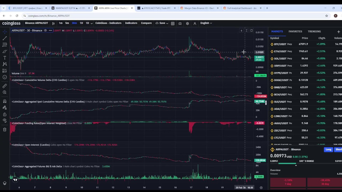Open the prediction and measurement tools
The width and height of the screenshot is (342, 192).
[5, 71]
